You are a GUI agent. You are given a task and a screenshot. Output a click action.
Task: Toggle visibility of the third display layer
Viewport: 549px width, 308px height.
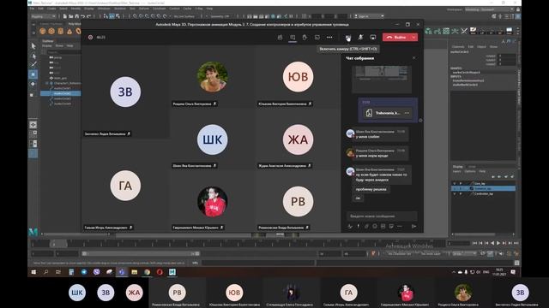click(455, 194)
